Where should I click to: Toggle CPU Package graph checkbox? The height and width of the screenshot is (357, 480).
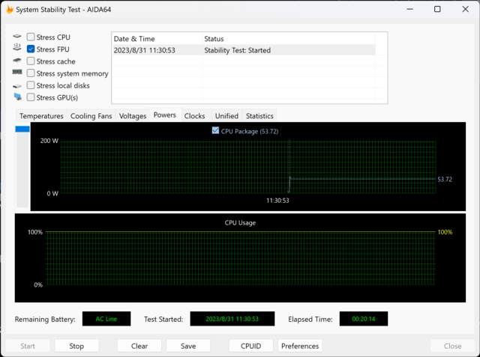point(216,131)
